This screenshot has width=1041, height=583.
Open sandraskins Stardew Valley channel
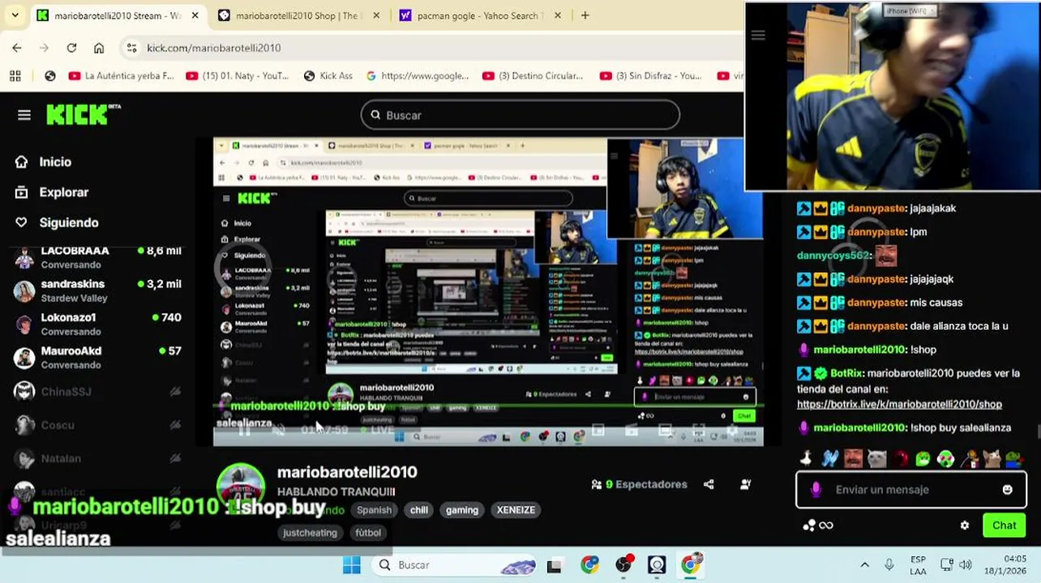point(97,291)
